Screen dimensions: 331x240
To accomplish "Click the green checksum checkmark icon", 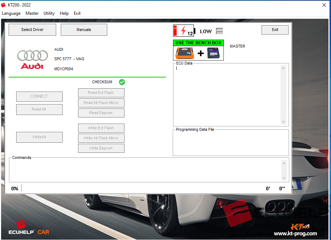I will (x=122, y=82).
